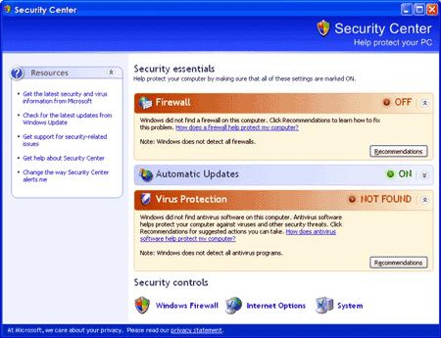This screenshot has width=441, height=338.
Task: Click the Virus Protection Recommendations button
Action: pyautogui.click(x=399, y=263)
